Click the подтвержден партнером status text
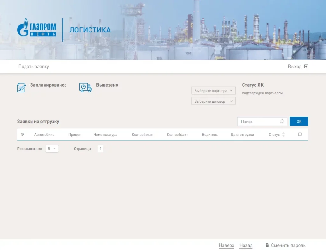 point(262,93)
